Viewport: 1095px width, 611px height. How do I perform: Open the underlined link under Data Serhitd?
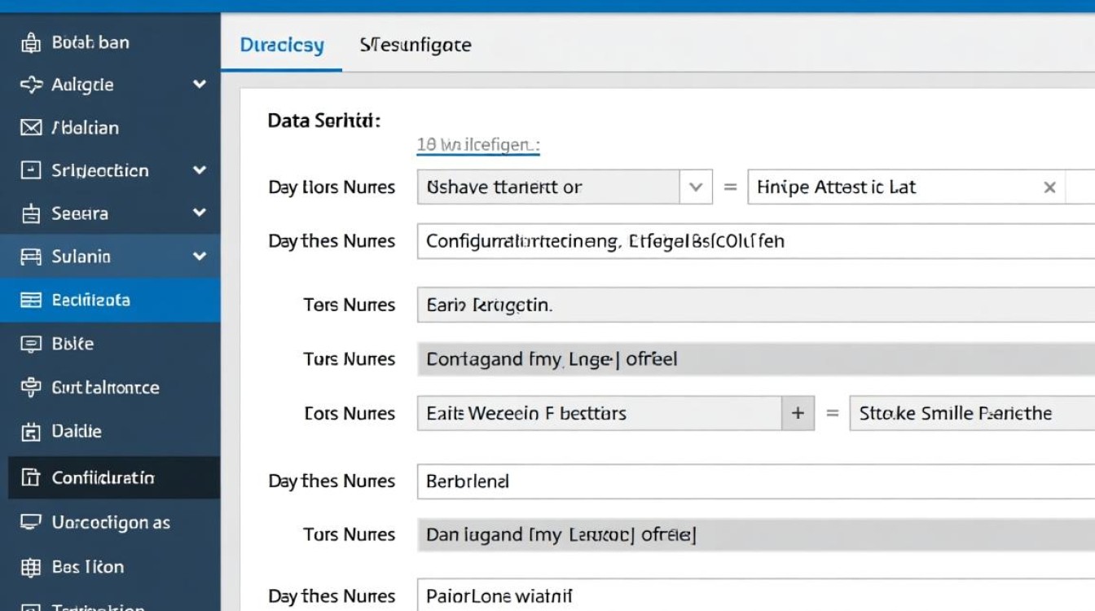click(x=477, y=145)
